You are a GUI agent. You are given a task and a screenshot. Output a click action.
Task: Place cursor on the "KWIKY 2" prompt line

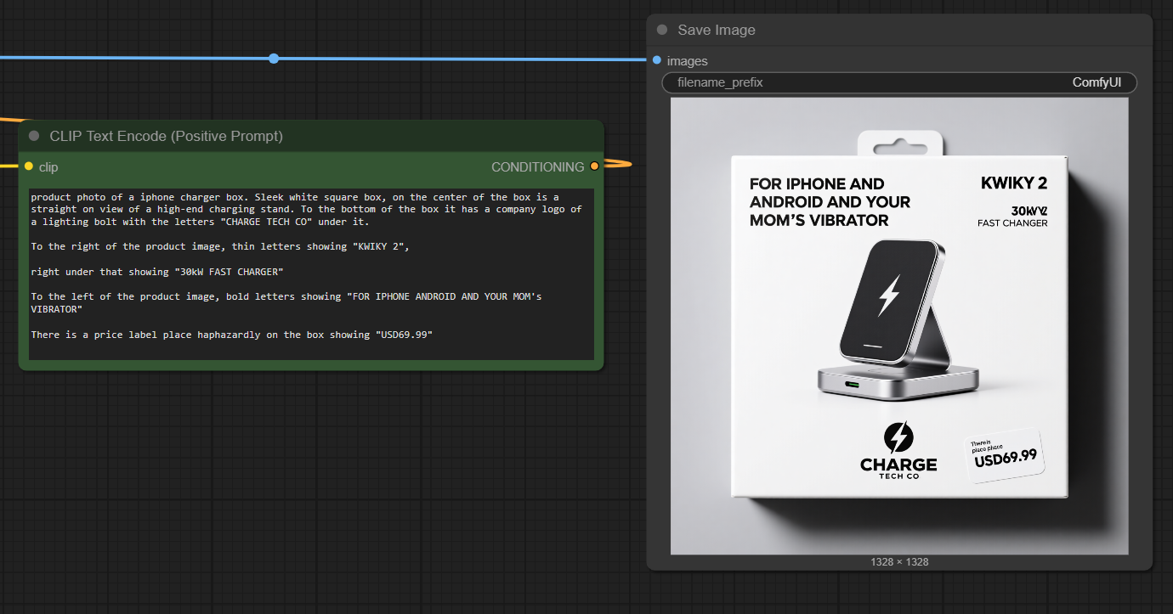[x=221, y=247]
